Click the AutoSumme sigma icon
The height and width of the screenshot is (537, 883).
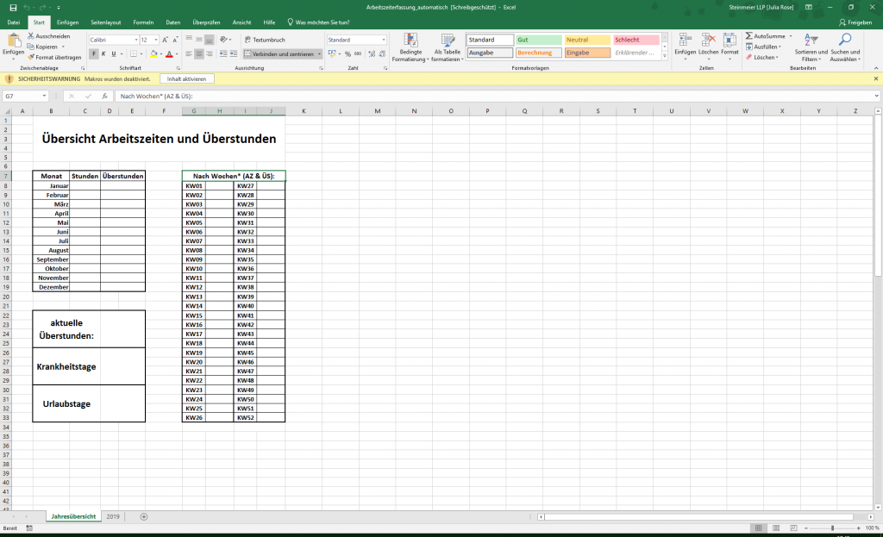[x=749, y=36]
